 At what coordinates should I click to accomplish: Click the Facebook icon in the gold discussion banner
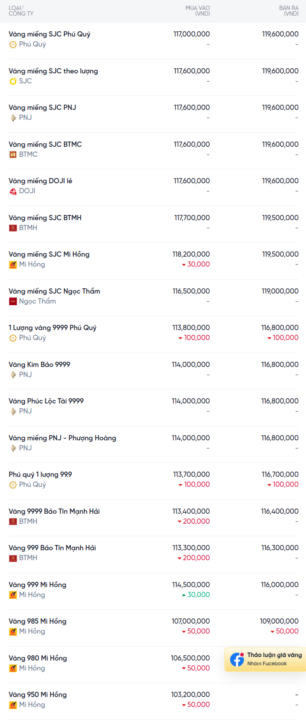pyautogui.click(x=237, y=659)
